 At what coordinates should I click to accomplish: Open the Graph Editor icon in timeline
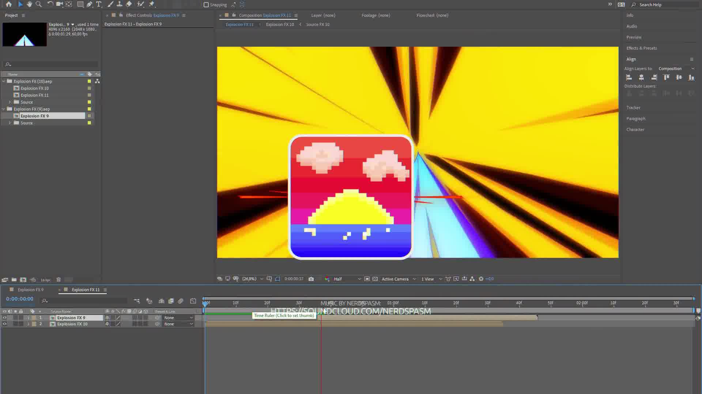click(x=193, y=301)
